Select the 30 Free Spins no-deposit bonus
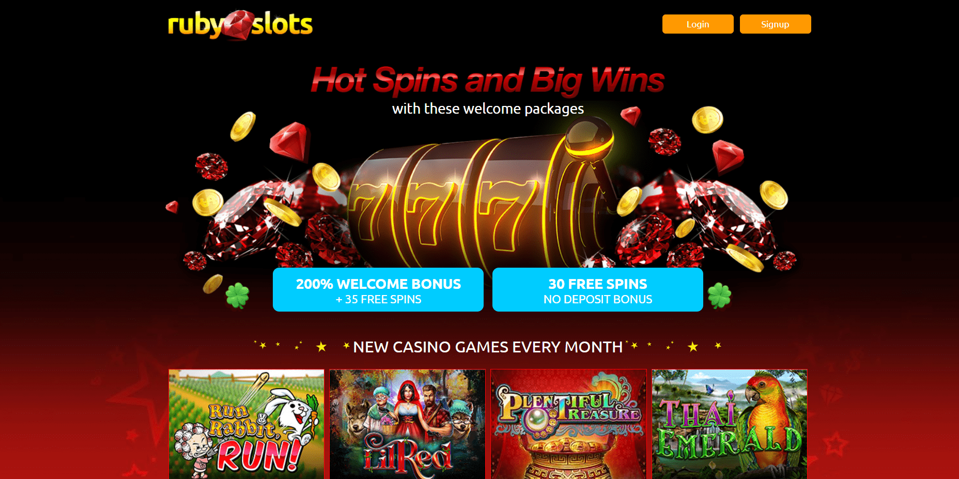This screenshot has height=479, width=959. click(x=598, y=290)
